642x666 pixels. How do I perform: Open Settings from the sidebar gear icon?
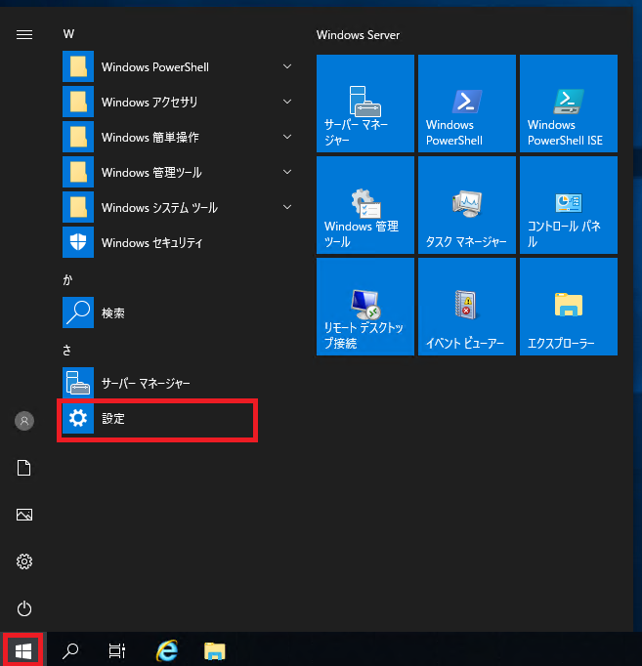24,562
